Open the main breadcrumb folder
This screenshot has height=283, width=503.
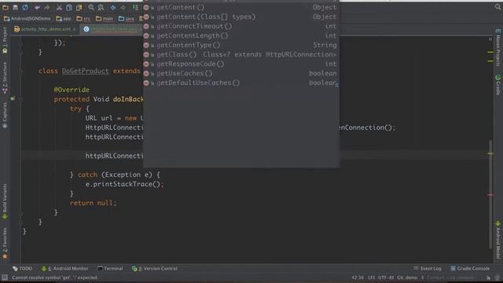(105, 19)
